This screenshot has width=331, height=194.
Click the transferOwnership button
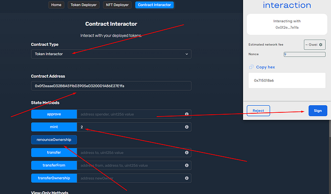pos(54,178)
